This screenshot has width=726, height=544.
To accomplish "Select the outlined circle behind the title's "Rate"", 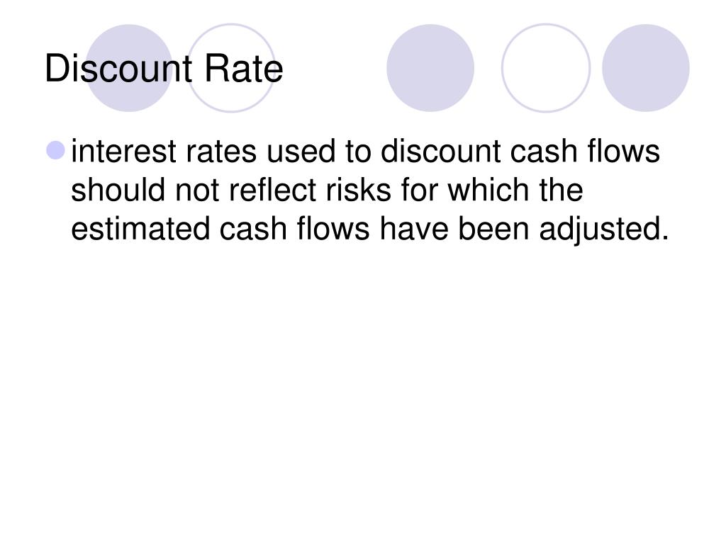I will [231, 68].
